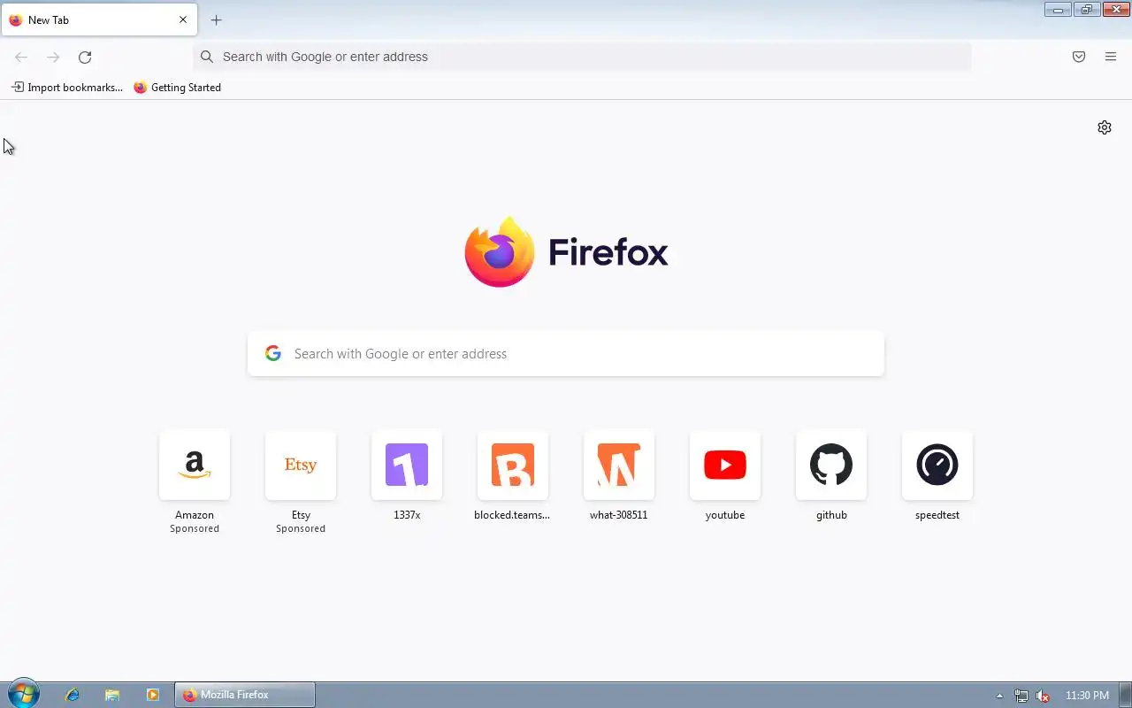Open the youtube shortcut tile
Viewport: 1132px width, 708px height.
(725, 475)
